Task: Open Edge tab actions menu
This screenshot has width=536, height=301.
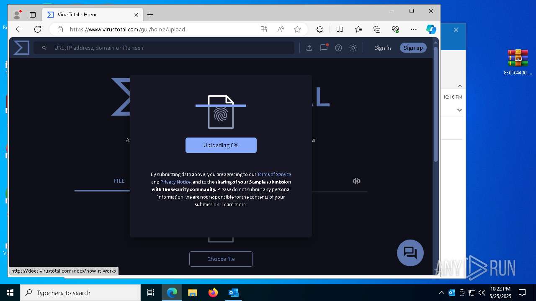Action: [33, 15]
